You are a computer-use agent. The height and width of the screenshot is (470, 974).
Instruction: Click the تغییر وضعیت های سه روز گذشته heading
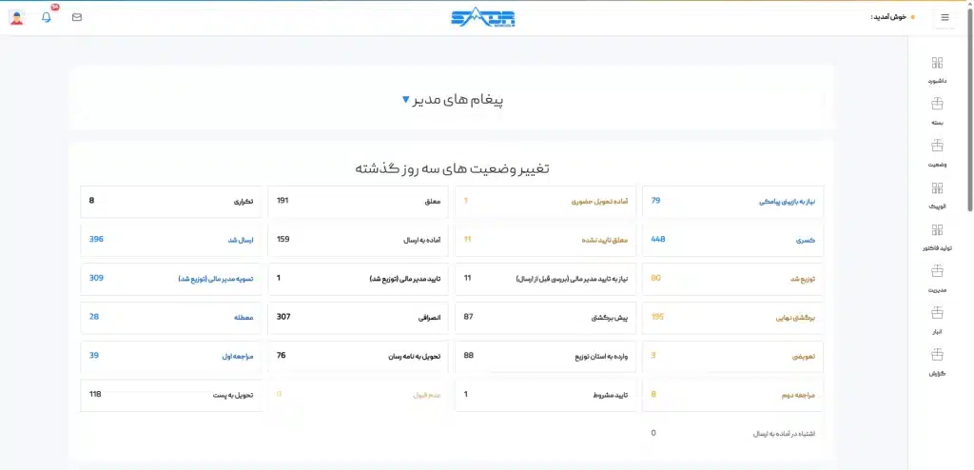point(452,168)
